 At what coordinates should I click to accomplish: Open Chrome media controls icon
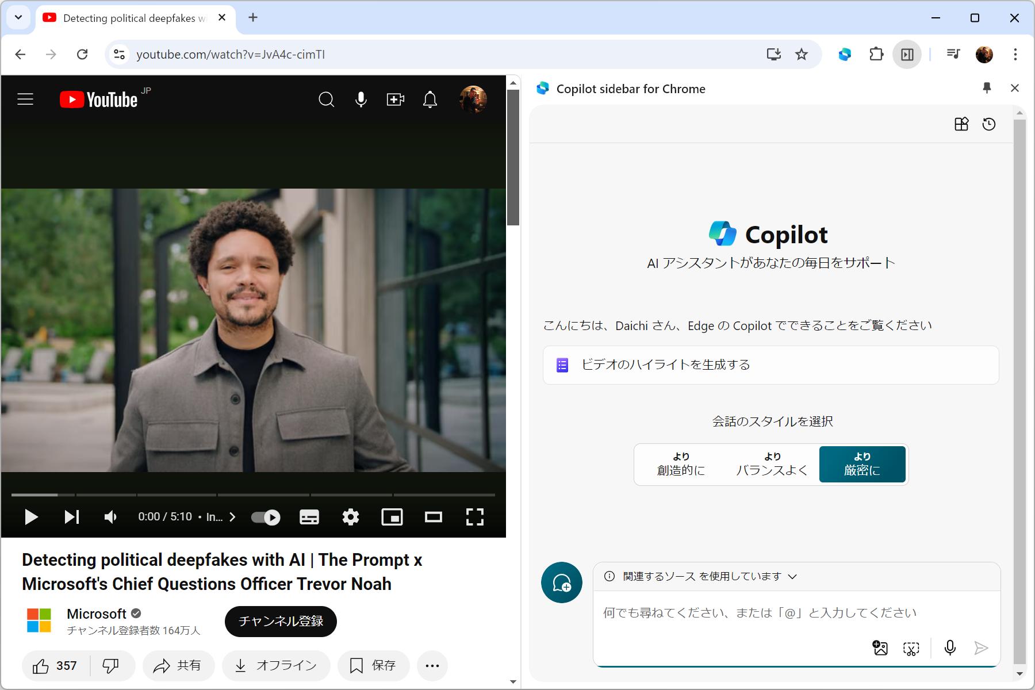click(x=953, y=55)
